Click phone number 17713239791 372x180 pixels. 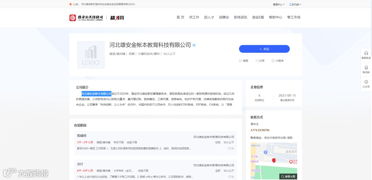click(260, 130)
